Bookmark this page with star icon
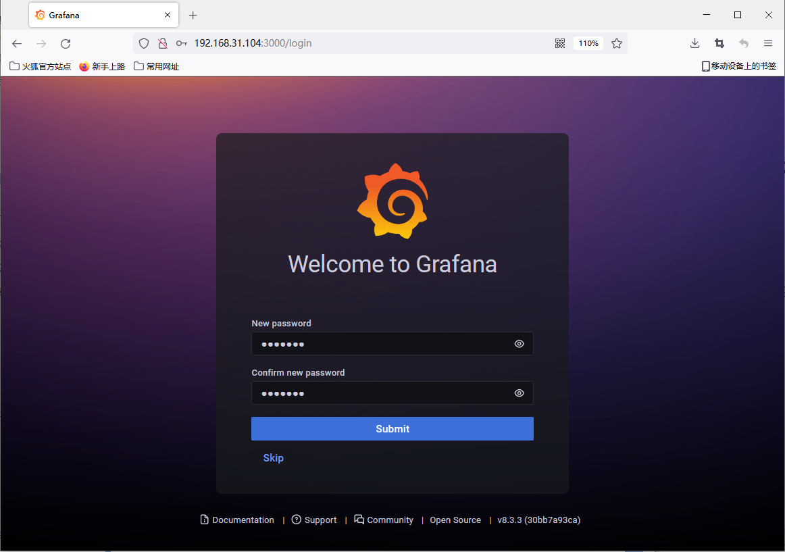This screenshot has height=552, width=785. [x=616, y=43]
